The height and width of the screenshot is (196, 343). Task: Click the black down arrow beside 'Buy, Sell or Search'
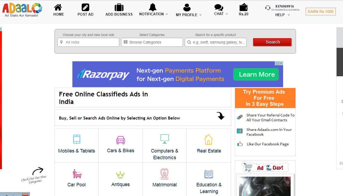tap(221, 116)
